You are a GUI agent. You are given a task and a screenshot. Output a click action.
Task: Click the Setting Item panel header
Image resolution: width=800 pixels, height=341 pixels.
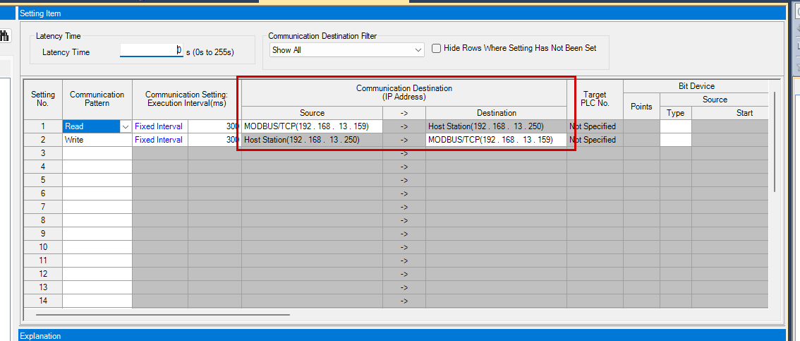point(402,14)
